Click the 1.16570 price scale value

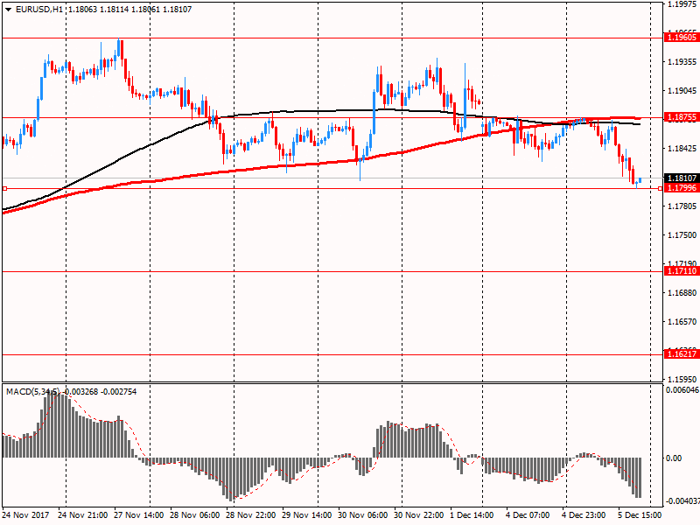click(682, 322)
